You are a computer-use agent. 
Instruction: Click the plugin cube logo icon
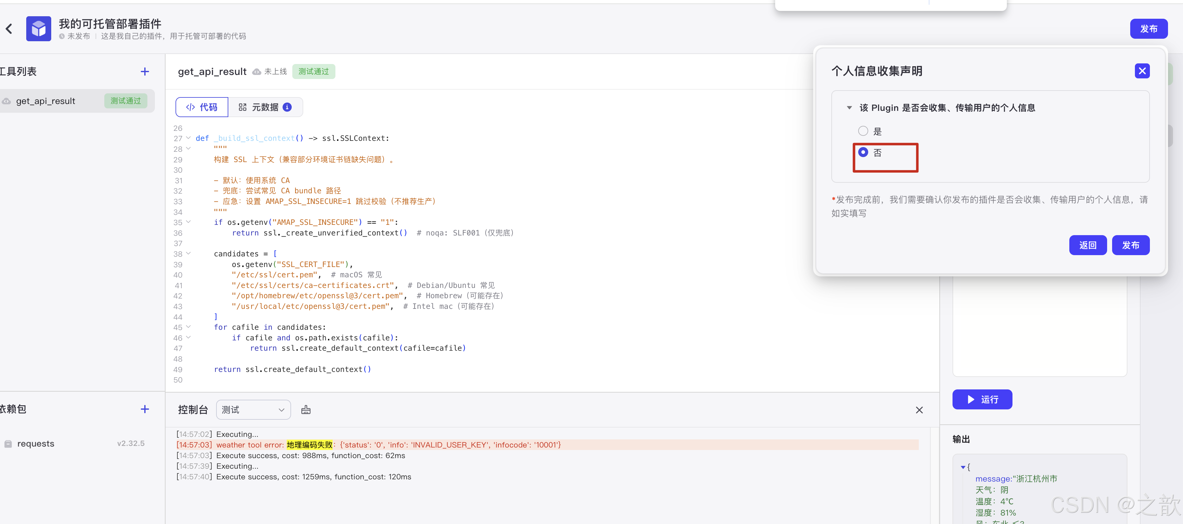tap(39, 29)
